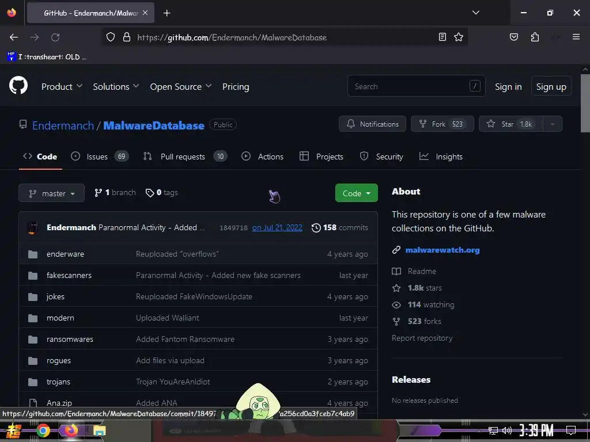The height and width of the screenshot is (442, 590).
Task: Focus the GitHub Search field
Action: click(x=417, y=86)
